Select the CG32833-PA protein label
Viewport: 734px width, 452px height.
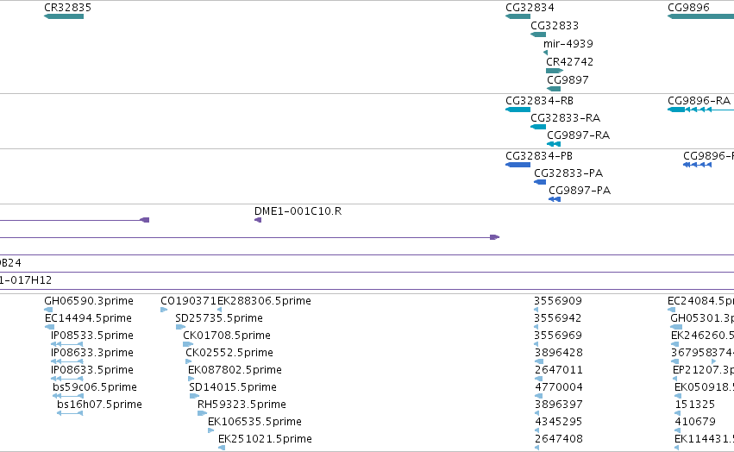[568, 173]
